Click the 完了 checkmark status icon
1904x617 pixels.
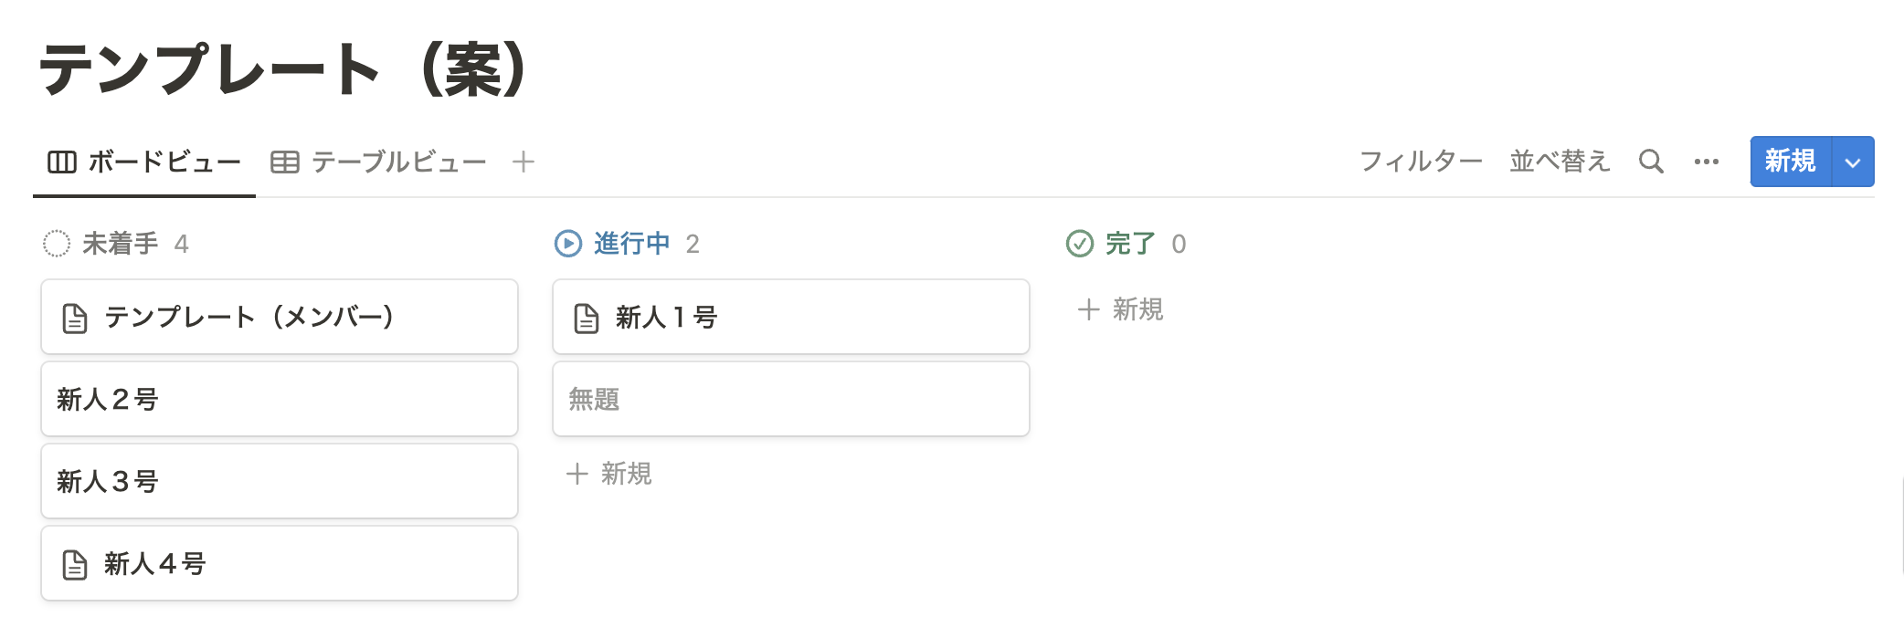click(x=1080, y=244)
